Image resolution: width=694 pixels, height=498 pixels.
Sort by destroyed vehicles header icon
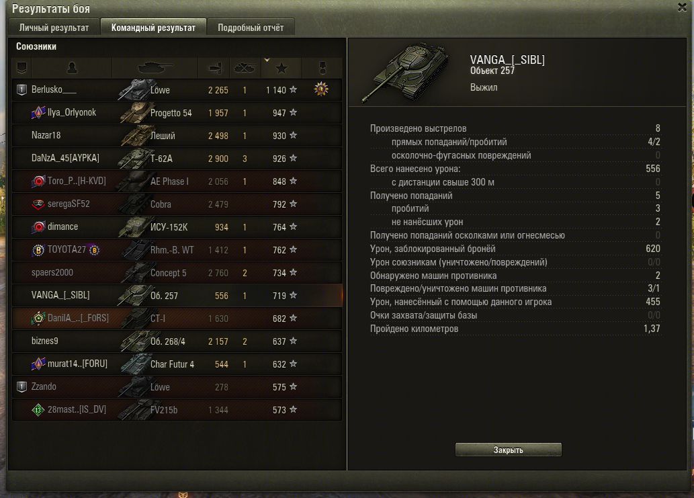245,68
